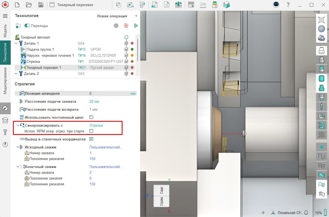Enable Использовать постоянный цикл checkbox
The image size is (329, 217).
pyautogui.click(x=91, y=117)
